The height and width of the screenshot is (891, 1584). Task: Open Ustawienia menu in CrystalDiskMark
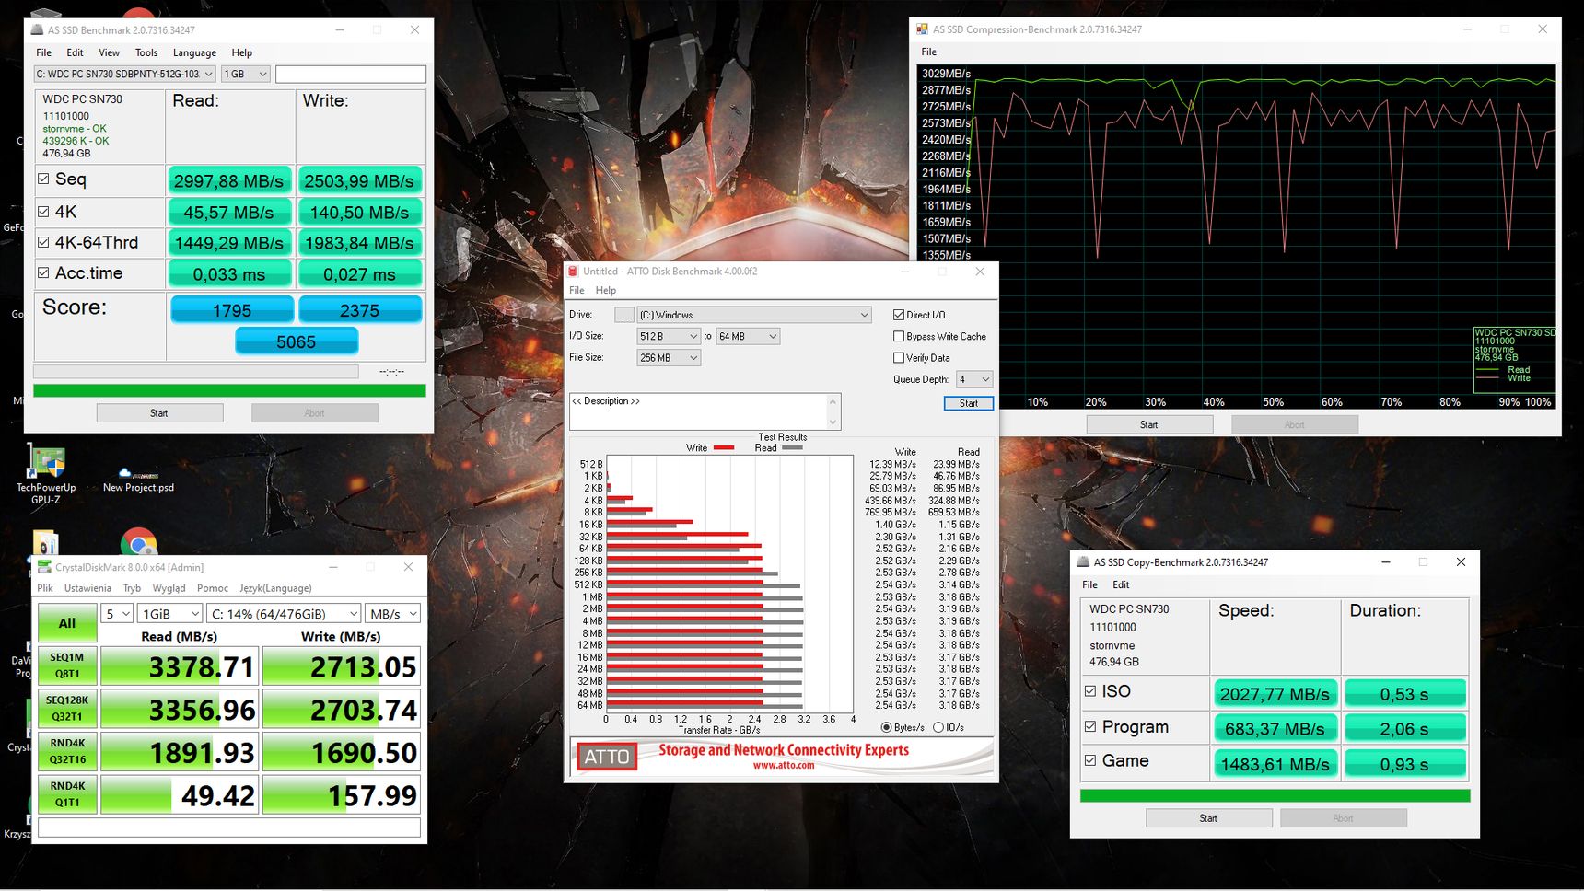coord(87,588)
